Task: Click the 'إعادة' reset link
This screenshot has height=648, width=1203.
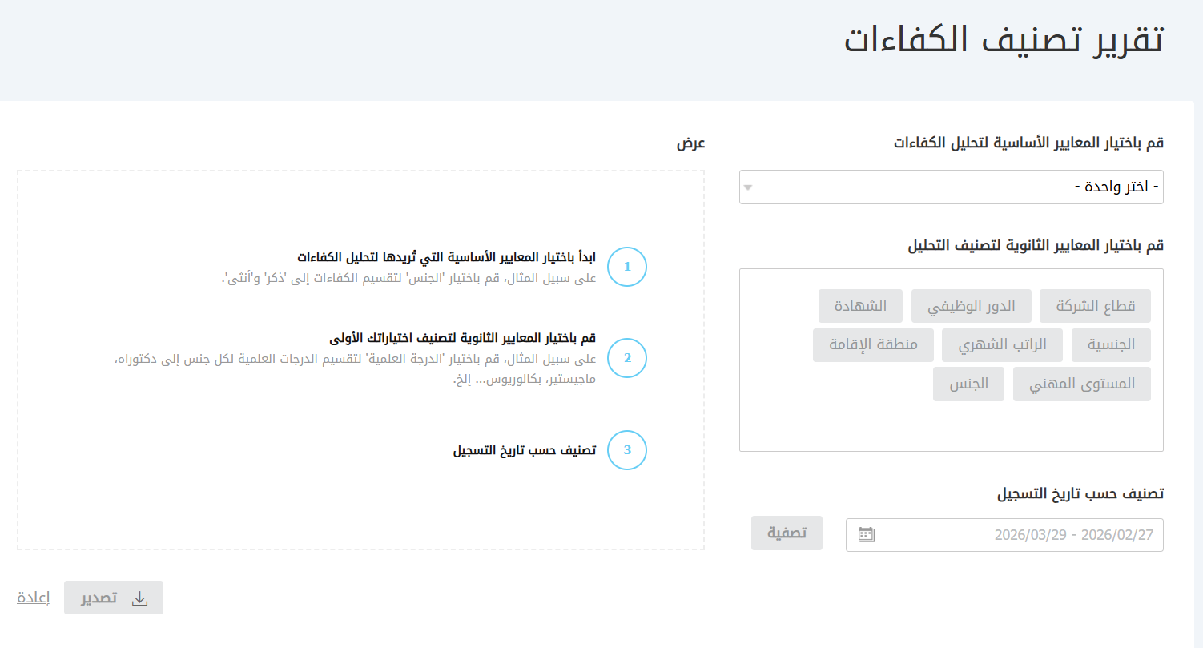Action: click(x=34, y=598)
